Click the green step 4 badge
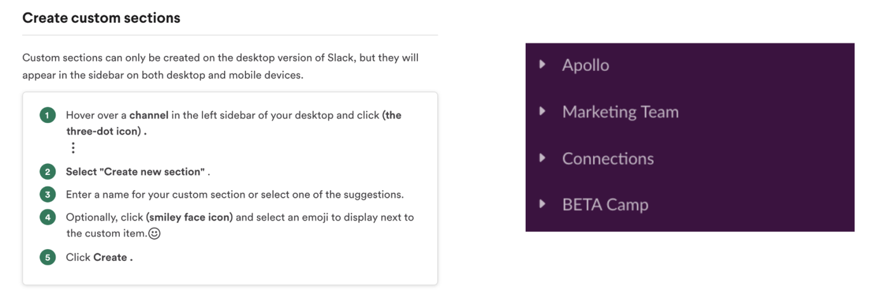This screenshot has width=888, height=294. point(48,217)
